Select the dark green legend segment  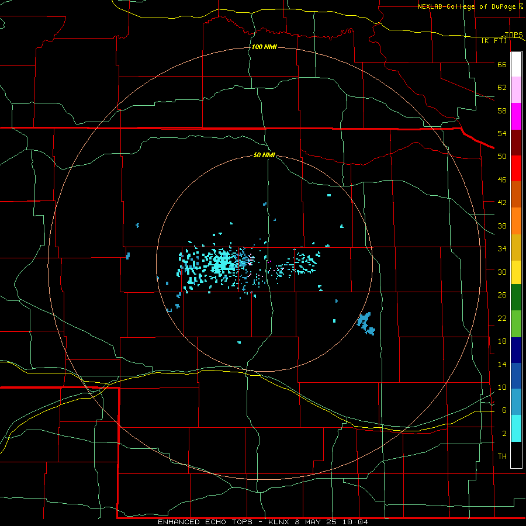pyautogui.click(x=516, y=297)
